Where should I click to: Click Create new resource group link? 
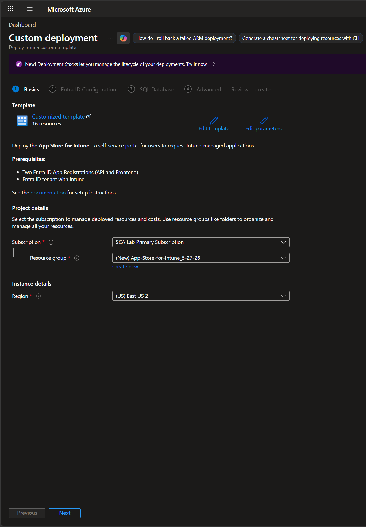125,267
